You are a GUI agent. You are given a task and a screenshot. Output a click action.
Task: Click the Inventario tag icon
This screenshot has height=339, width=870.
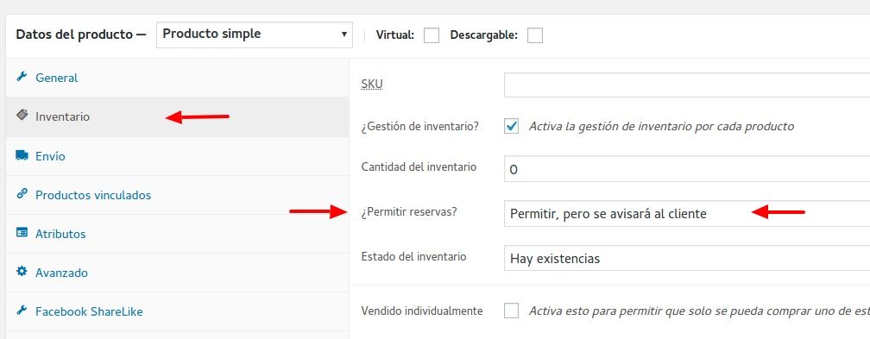(x=22, y=115)
